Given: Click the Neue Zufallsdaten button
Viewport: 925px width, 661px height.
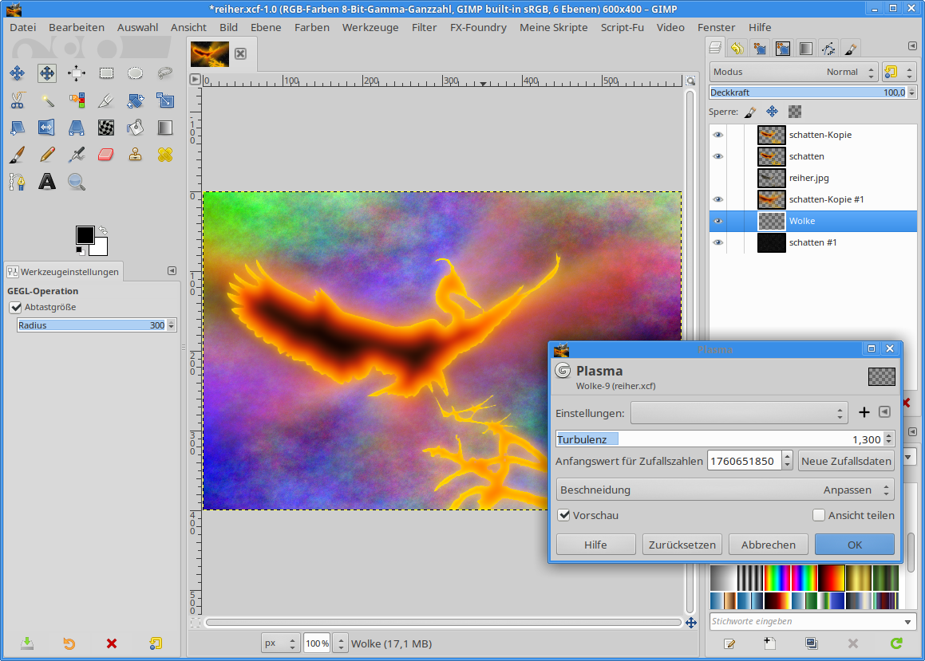Looking at the screenshot, I should click(846, 461).
